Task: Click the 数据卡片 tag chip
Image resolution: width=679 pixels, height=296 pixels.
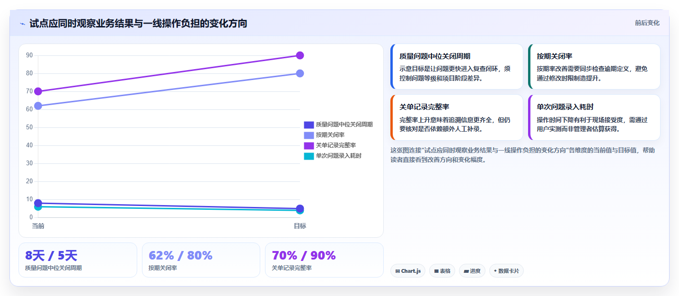Action: (x=506, y=271)
